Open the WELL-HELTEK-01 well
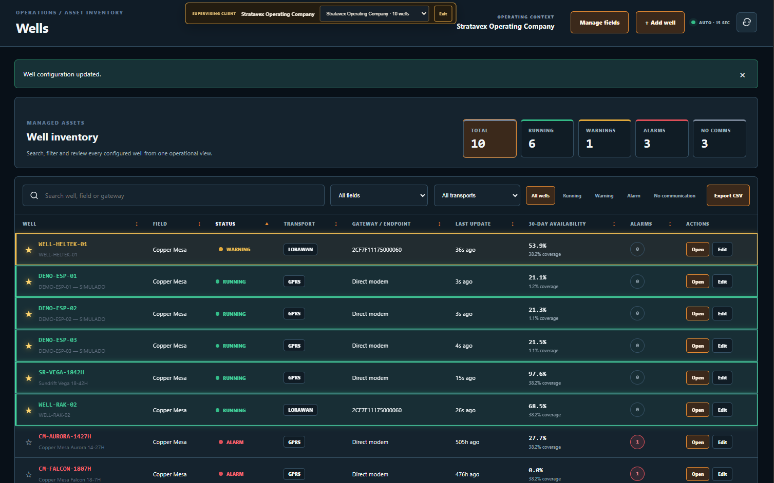Viewport: 774px width, 483px height. click(697, 250)
